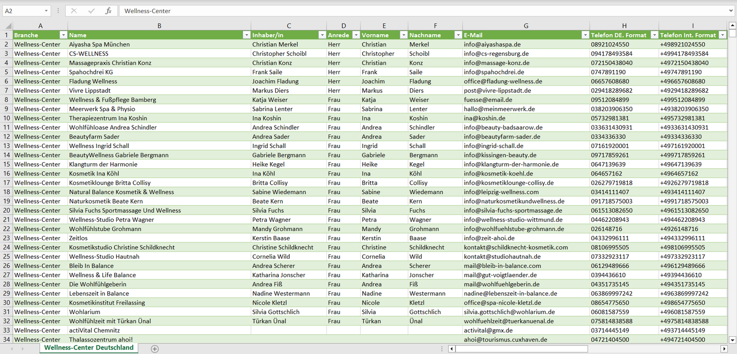Image resolution: width=737 pixels, height=354 pixels.
Task: Open the Branche column filter dropdown
Action: (63, 35)
